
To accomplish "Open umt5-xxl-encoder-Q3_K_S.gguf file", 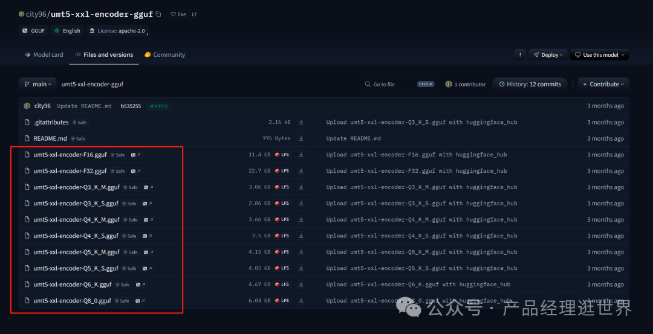I will [x=76, y=204].
